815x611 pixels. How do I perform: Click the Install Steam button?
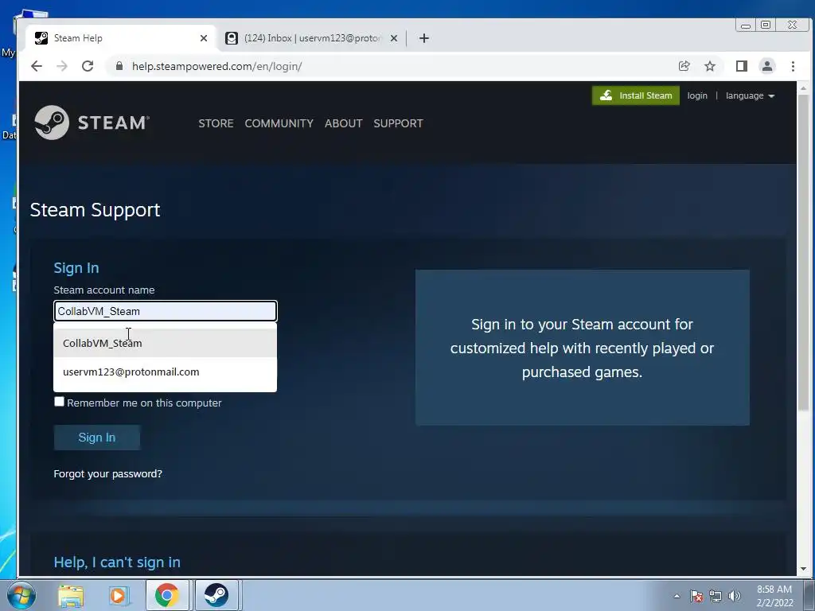tap(636, 95)
